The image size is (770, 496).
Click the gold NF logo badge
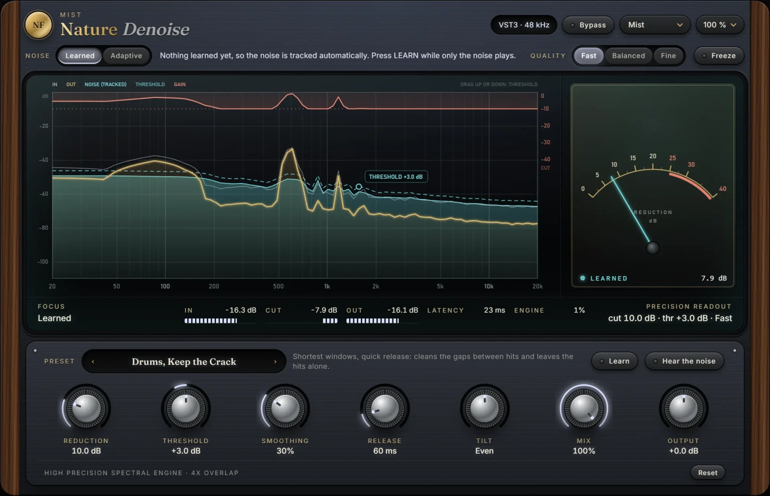point(38,25)
